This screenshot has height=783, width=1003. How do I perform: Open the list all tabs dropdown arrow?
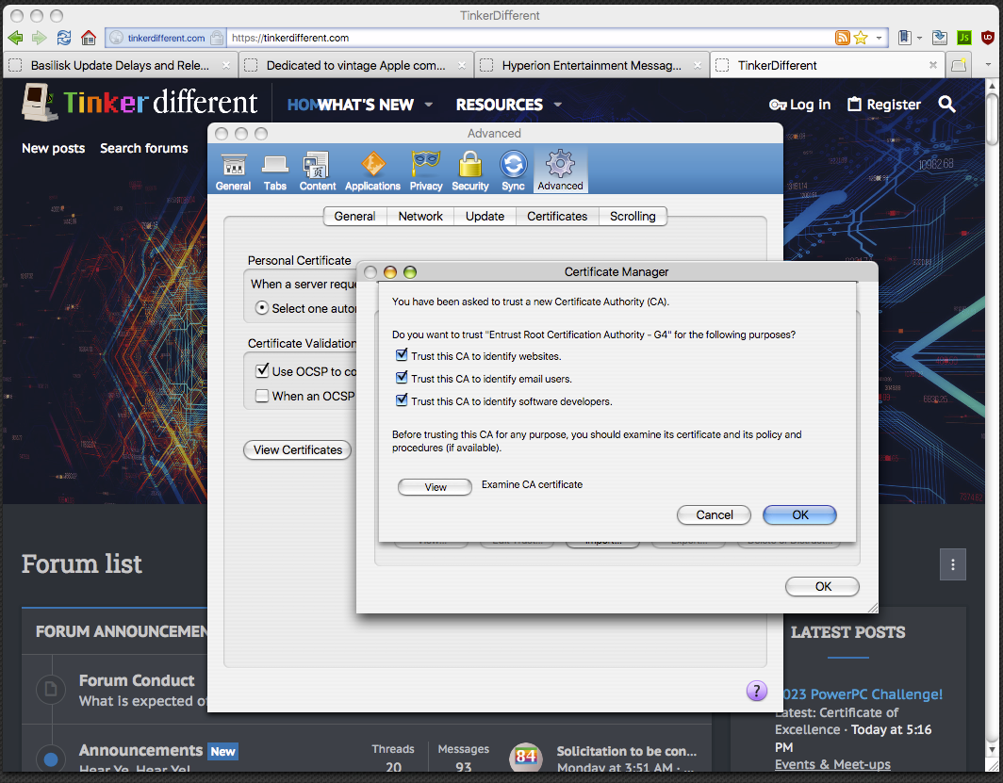[988, 65]
